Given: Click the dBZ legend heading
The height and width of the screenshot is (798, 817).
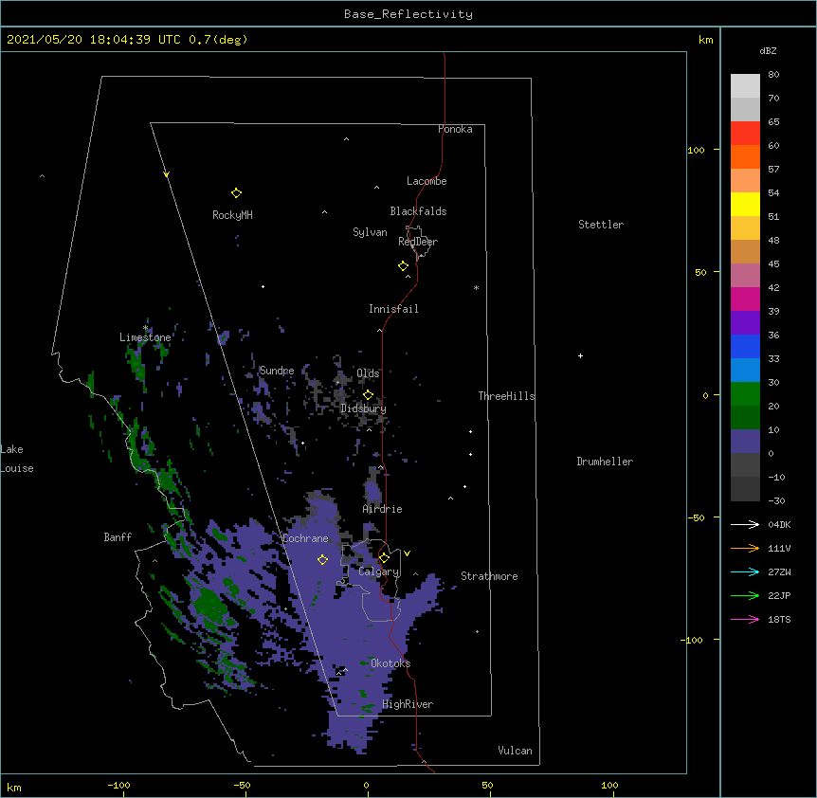Looking at the screenshot, I should (768, 51).
